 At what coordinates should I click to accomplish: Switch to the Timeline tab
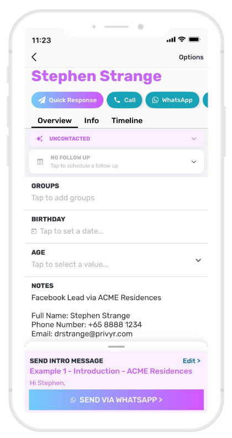click(127, 121)
